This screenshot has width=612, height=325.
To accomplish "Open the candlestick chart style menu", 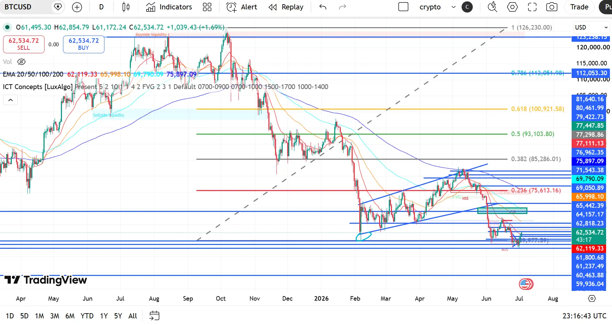I will click(x=126, y=7).
